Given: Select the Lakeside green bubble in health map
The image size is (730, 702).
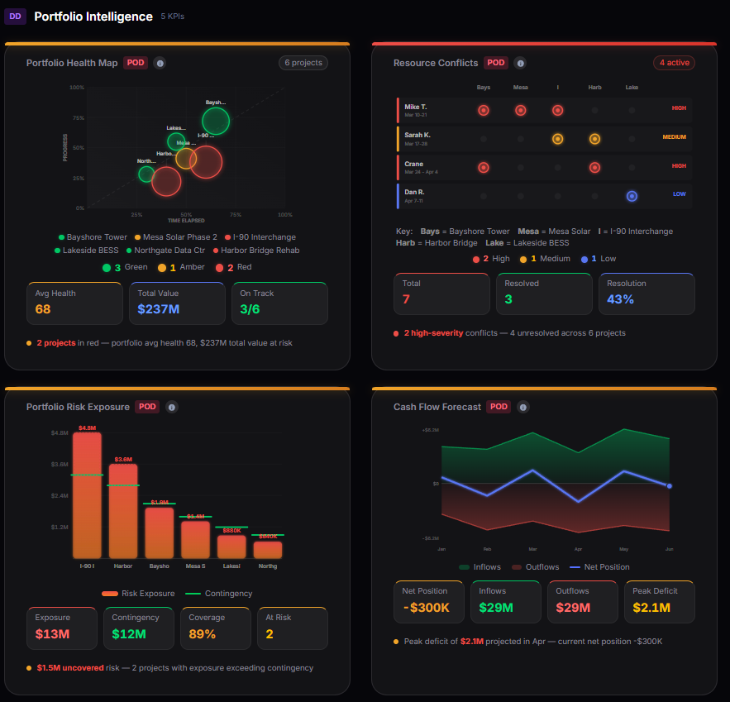Looking at the screenshot, I should pos(176,141).
